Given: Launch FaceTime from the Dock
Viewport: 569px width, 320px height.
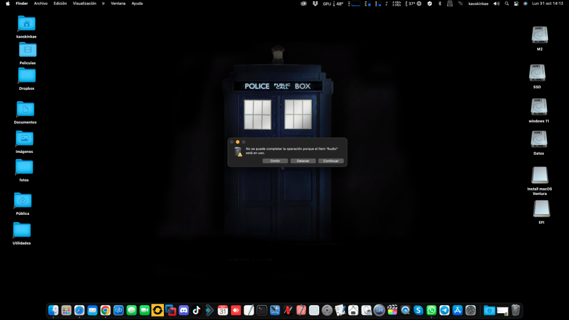Looking at the screenshot, I should pos(145,310).
